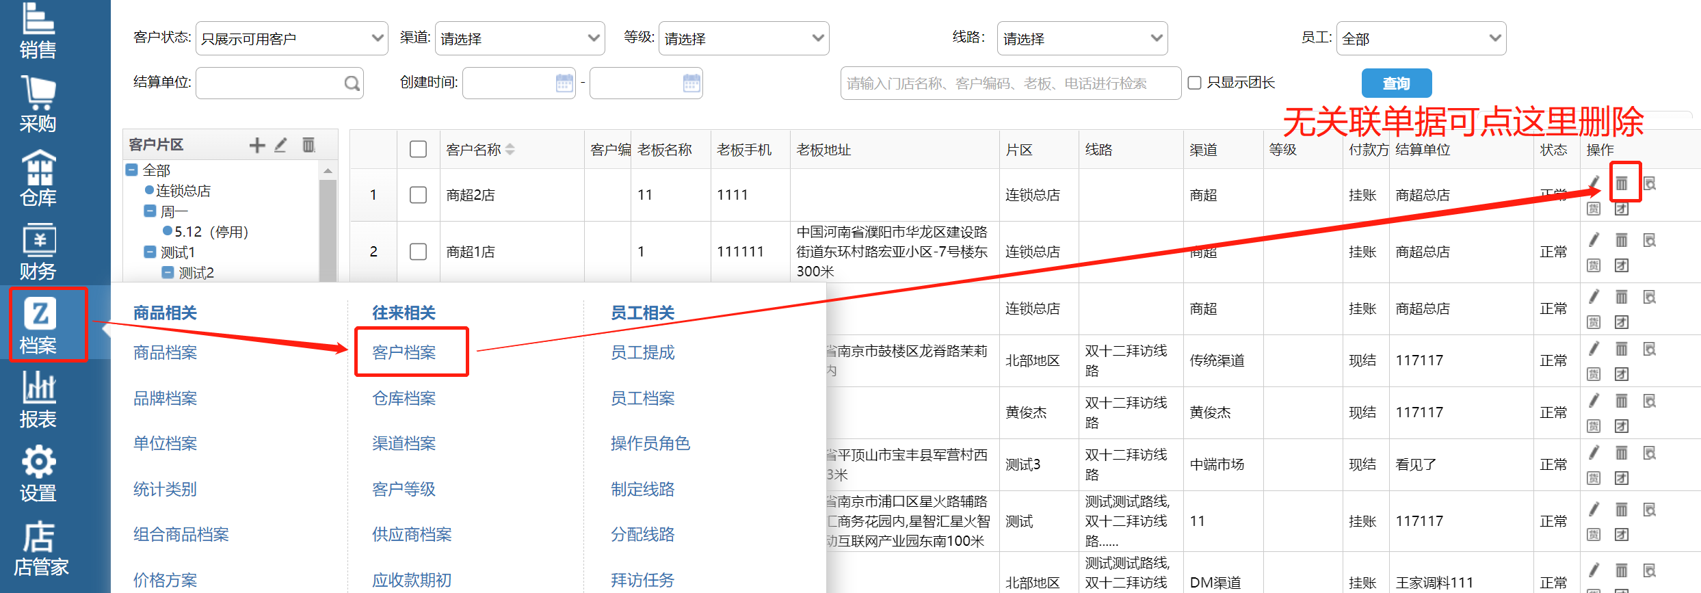1701x593 pixels.
Task: Open the 分配线路 link
Action: pyautogui.click(x=643, y=534)
